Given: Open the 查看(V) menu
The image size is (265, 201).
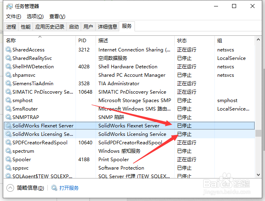Looking at the screenshot, I should click(x=57, y=16).
